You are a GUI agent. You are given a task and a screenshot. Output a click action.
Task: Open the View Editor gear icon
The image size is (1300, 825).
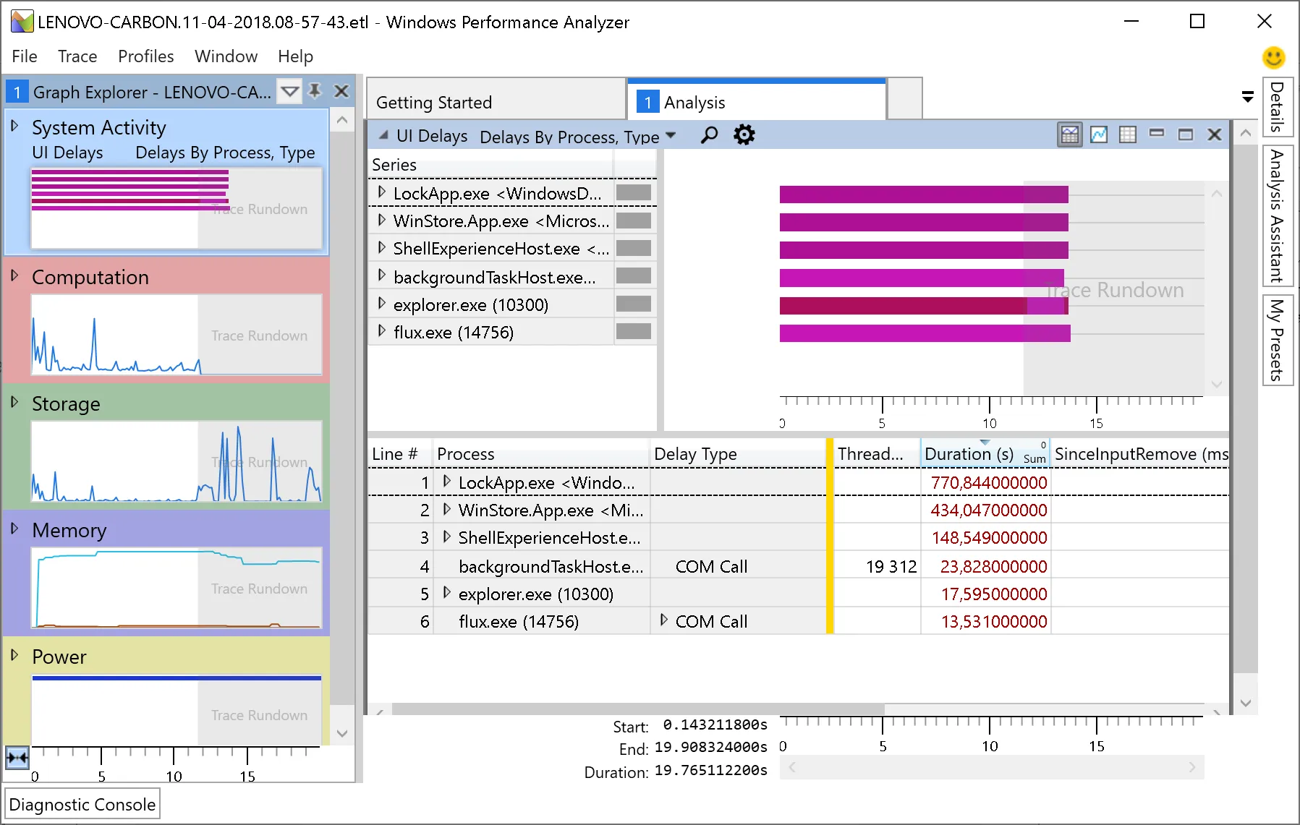744,135
